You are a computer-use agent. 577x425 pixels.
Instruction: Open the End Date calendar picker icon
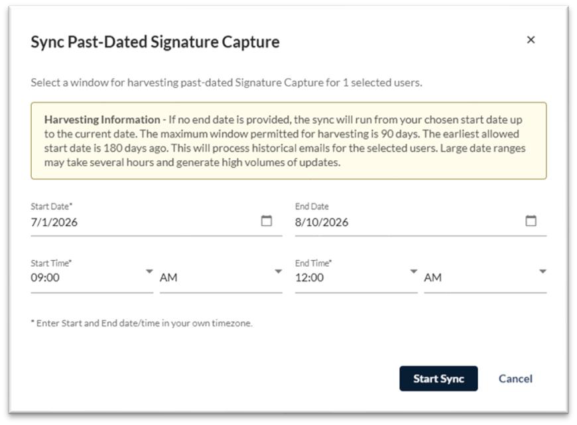[x=531, y=220]
